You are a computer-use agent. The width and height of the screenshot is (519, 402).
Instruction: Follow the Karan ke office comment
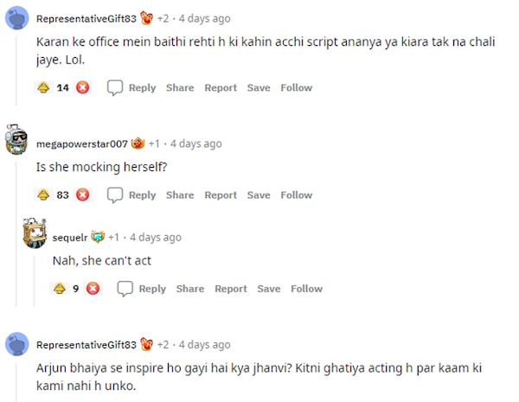tap(296, 87)
